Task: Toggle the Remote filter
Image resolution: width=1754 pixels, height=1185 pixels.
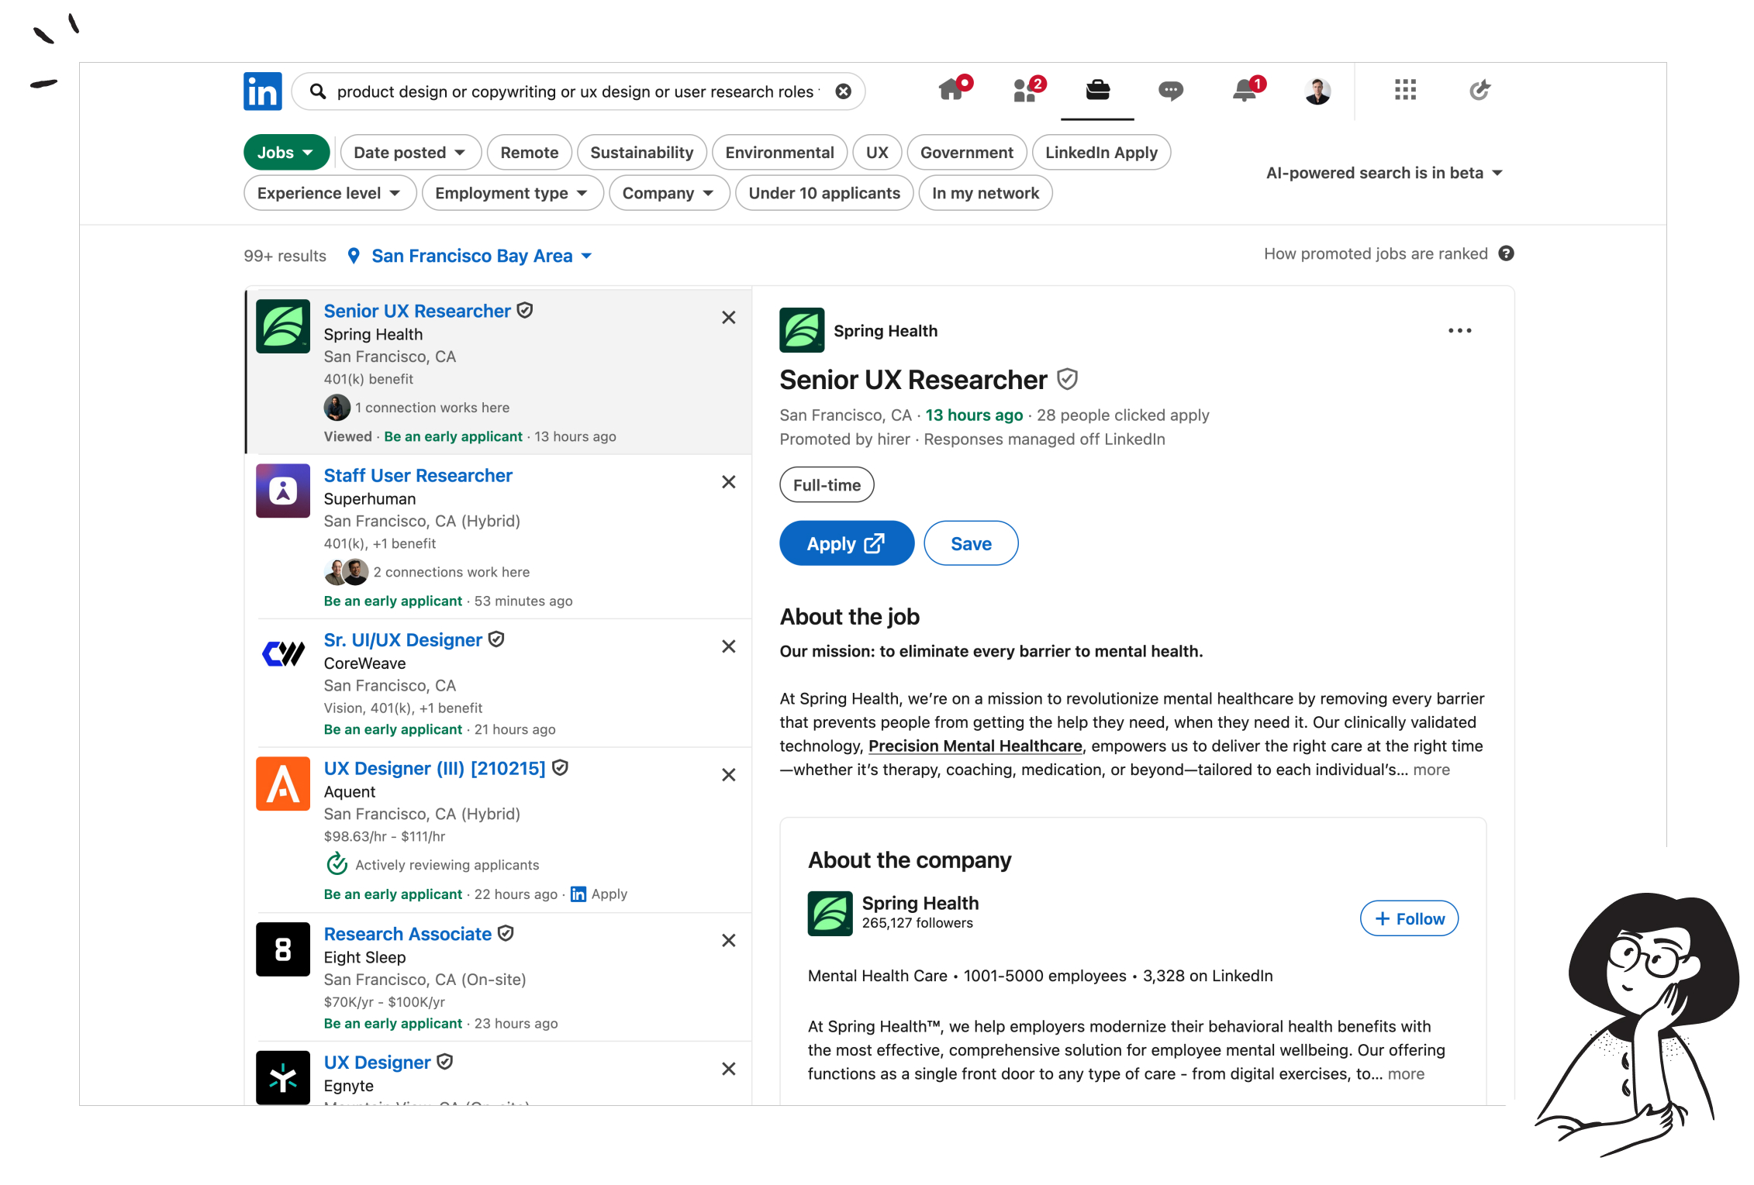Action: 529,153
